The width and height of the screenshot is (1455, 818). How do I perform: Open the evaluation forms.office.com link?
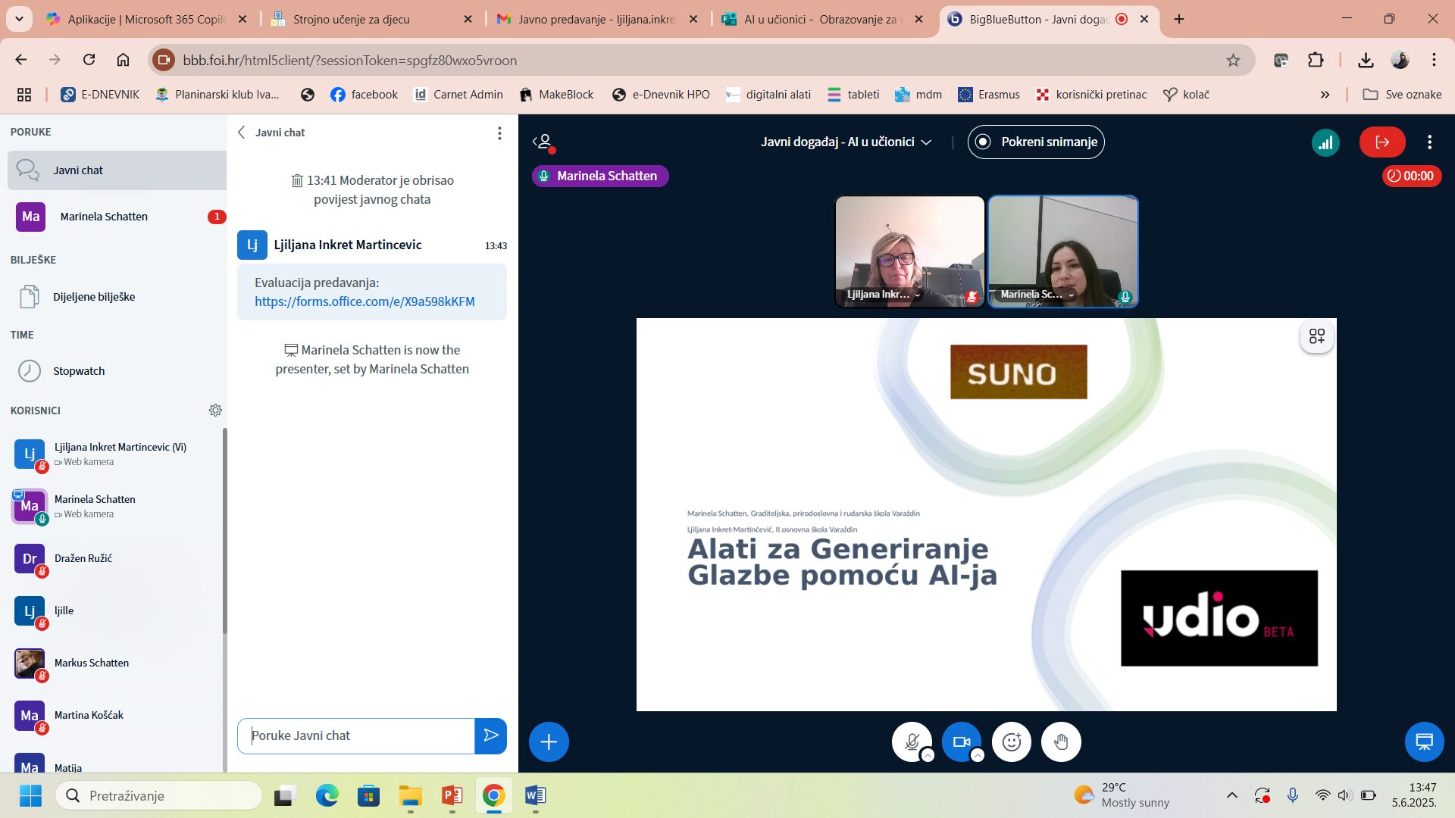click(x=365, y=301)
